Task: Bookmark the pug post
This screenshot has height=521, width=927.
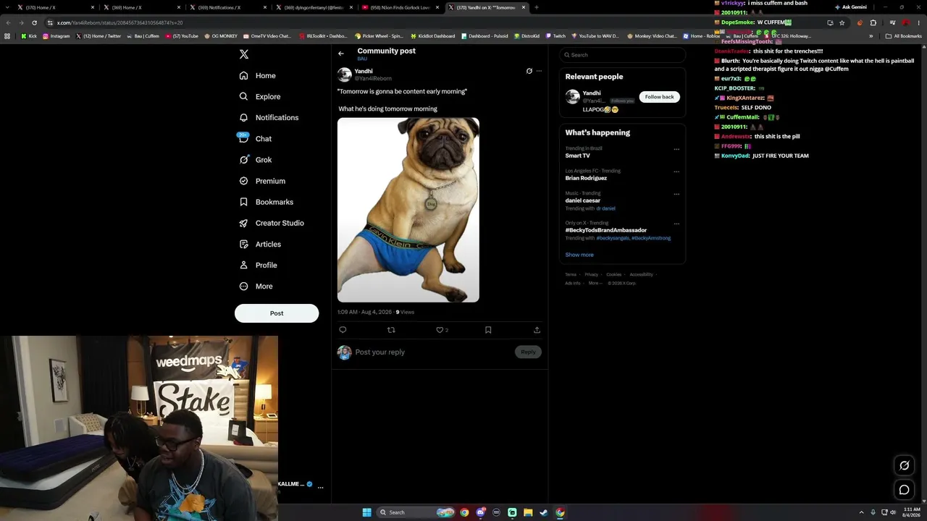Action: click(488, 330)
